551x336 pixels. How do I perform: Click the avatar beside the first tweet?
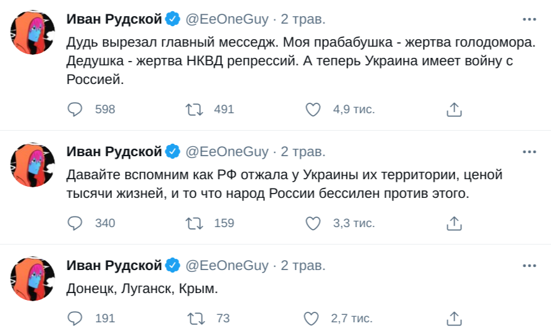pyautogui.click(x=34, y=33)
